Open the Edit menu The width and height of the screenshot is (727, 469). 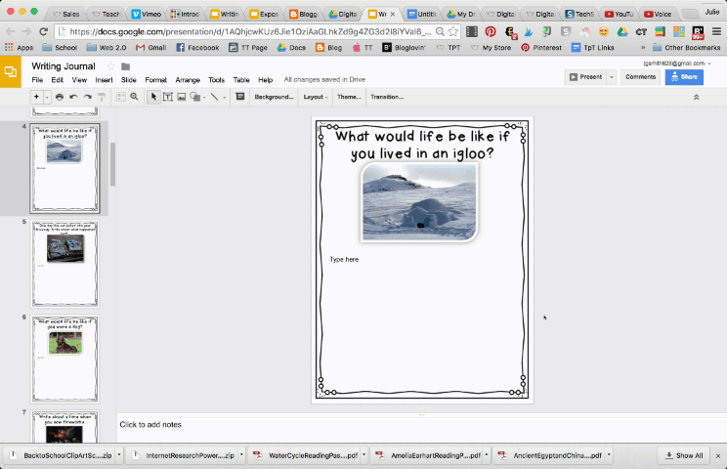tap(57, 80)
